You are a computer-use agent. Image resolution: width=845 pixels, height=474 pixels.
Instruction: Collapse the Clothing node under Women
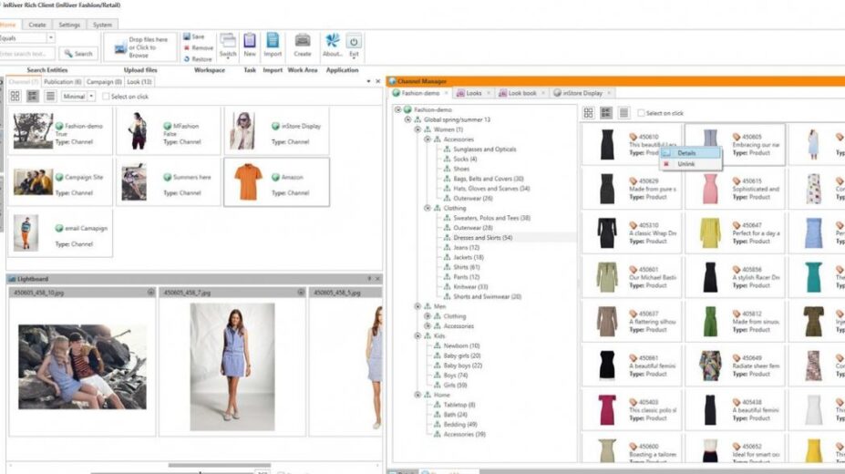click(x=428, y=208)
